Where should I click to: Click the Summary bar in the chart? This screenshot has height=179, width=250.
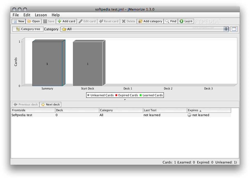coord(47,64)
